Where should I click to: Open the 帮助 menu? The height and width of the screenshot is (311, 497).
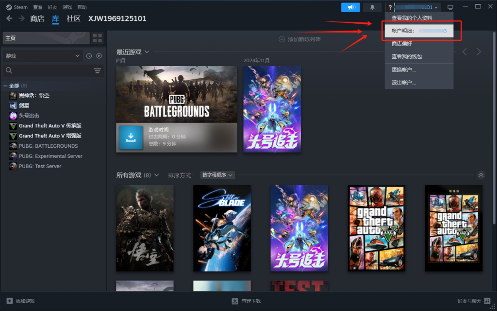(82, 7)
